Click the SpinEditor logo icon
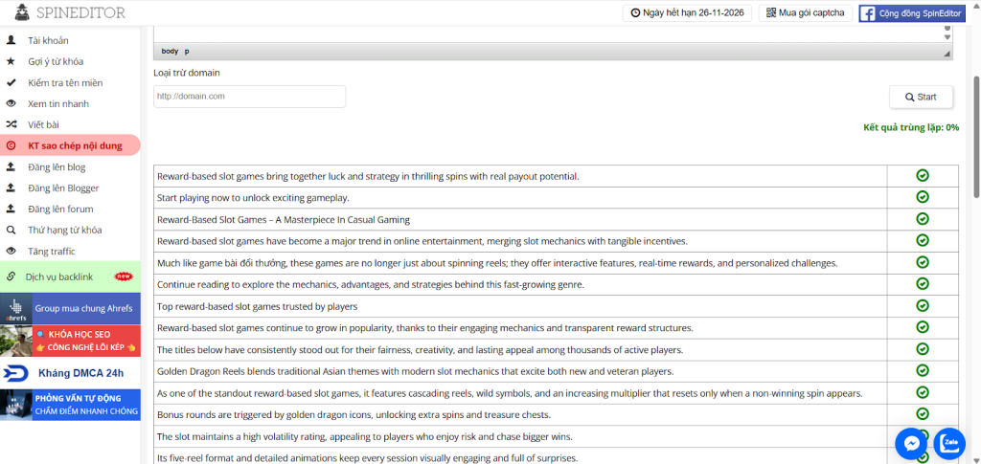Screen dimensions: 981x464 (x=16, y=13)
